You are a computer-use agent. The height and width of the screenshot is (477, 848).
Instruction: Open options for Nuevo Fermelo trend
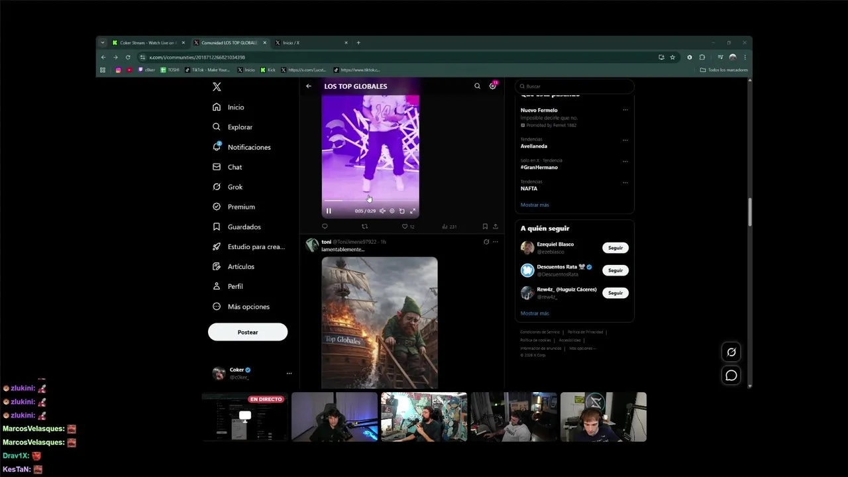(625, 110)
